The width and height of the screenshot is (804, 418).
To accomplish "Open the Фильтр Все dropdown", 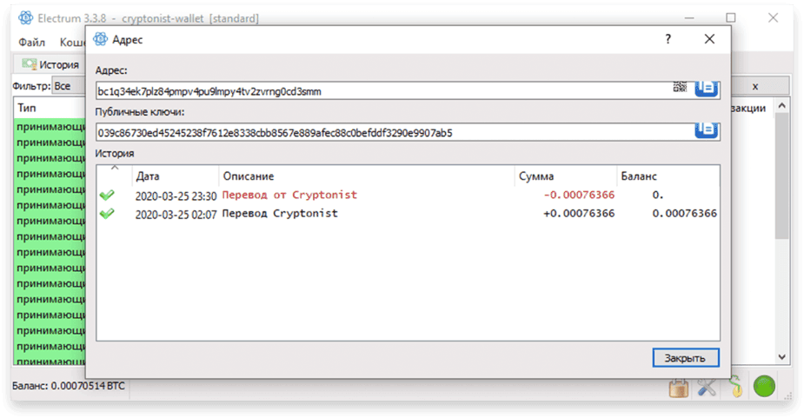I will point(69,86).
